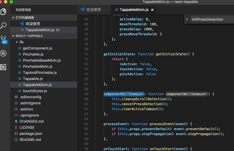Click moveThreshold: 100 on line 45

coord(138,24)
